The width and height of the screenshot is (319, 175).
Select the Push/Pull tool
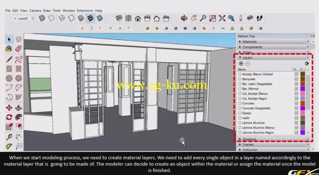(x=18, y=108)
